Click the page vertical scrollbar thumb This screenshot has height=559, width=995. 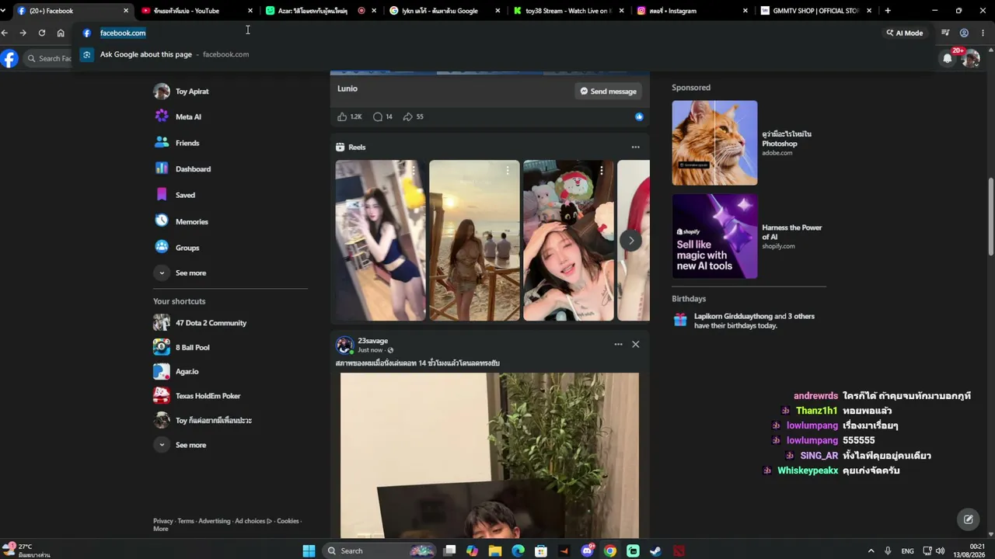990,217
